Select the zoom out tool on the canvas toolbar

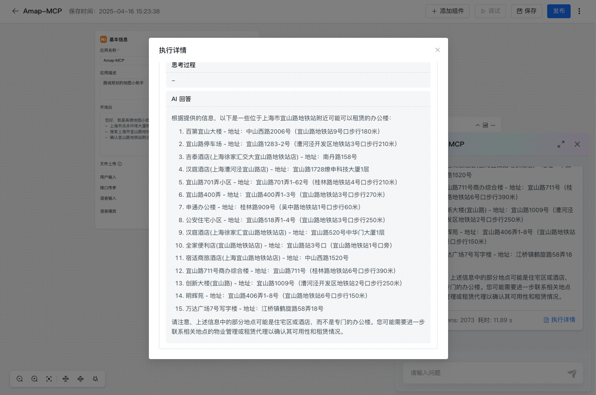point(20,379)
